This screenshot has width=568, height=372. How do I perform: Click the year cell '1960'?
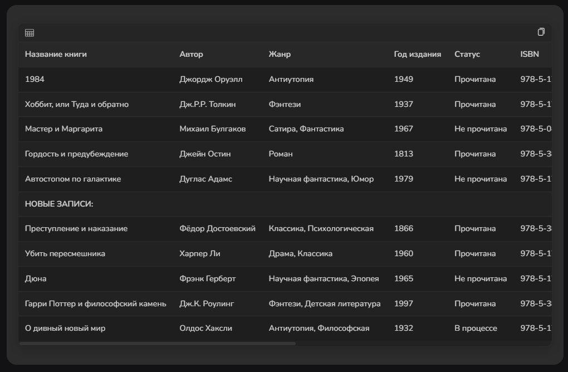(404, 253)
